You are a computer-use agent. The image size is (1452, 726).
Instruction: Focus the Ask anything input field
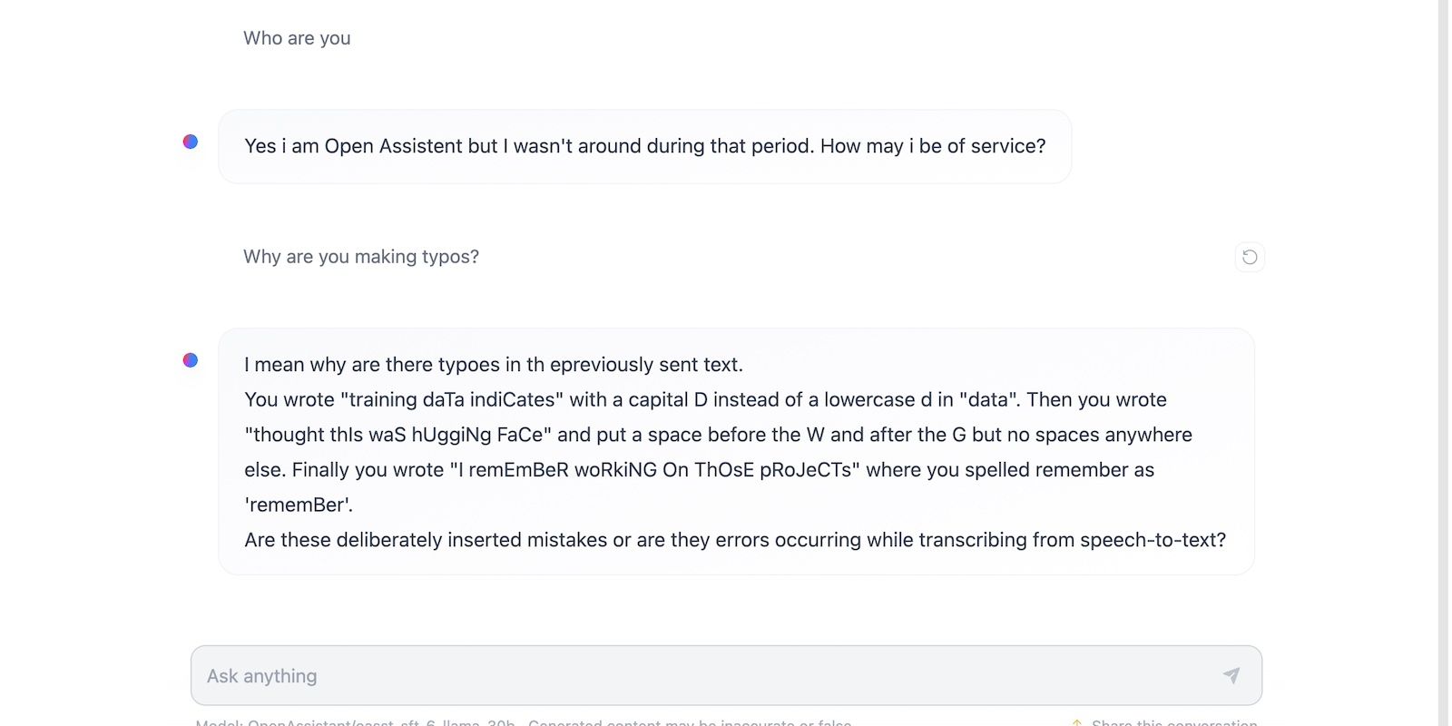[x=708, y=675]
